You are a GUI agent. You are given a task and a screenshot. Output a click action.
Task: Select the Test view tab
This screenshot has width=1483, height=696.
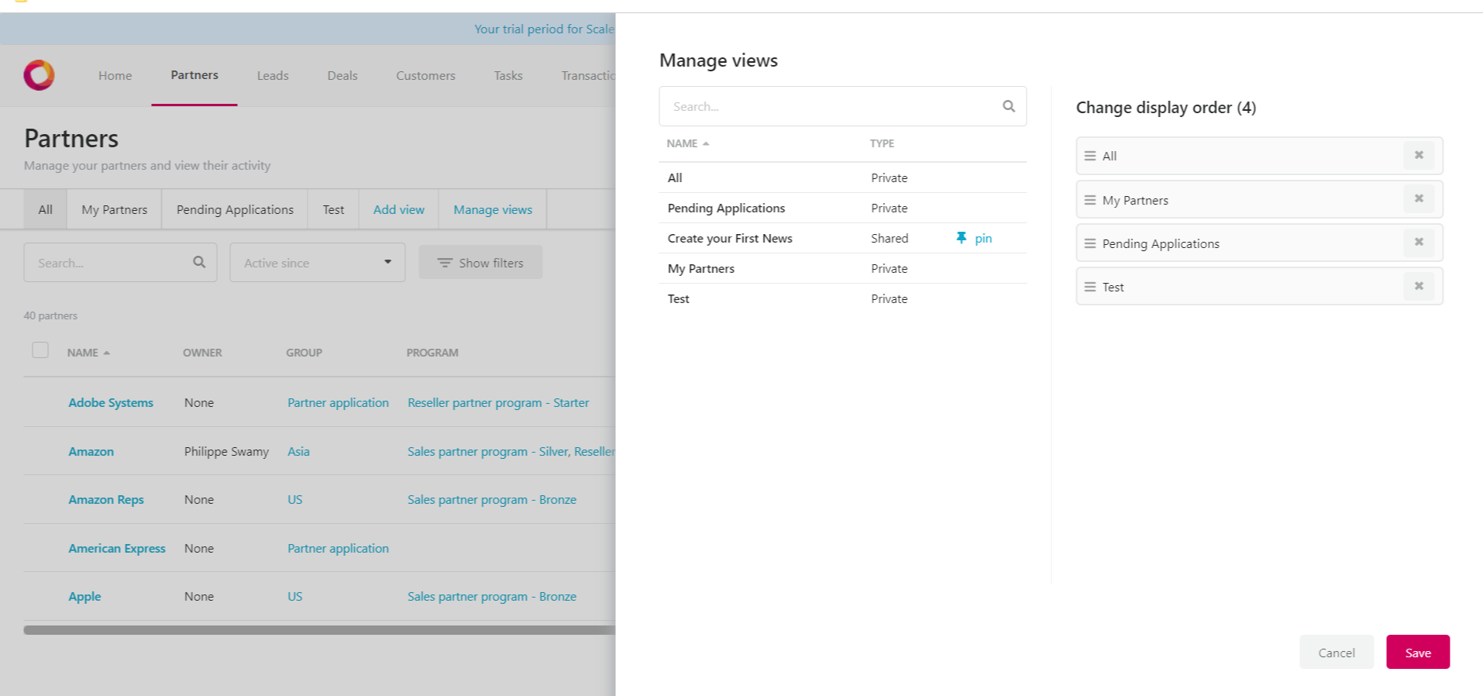333,209
